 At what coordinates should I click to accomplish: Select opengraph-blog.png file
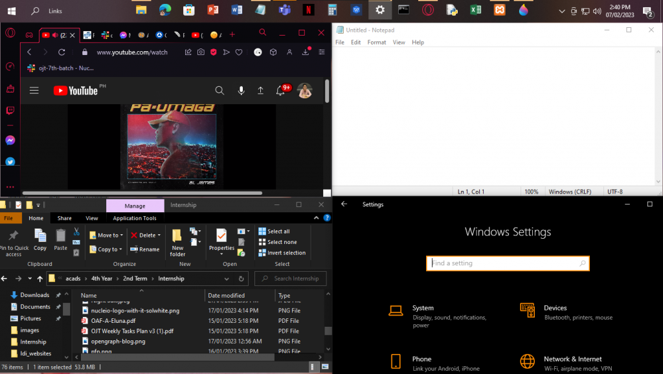(x=118, y=342)
